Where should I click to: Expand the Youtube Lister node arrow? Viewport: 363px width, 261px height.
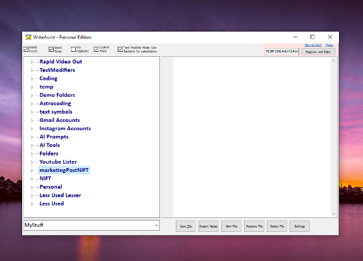[x=32, y=162]
